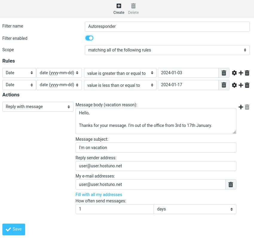The width and height of the screenshot is (254, 238).
Task: Add a new action with plus icon
Action: [x=241, y=107]
